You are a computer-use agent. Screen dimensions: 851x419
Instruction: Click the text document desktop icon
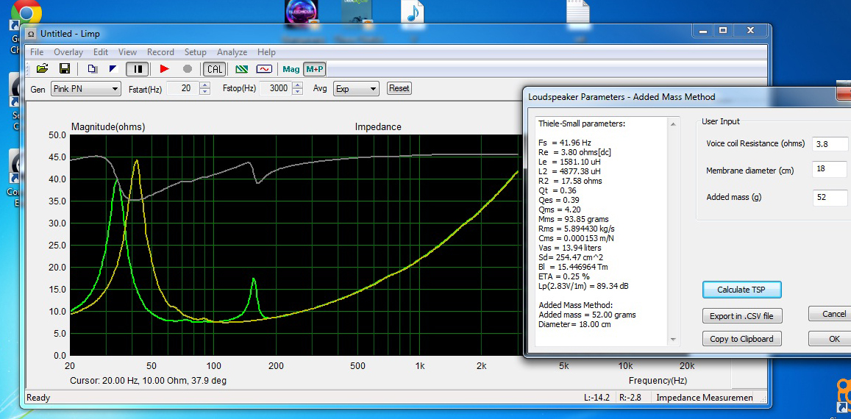[x=577, y=12]
